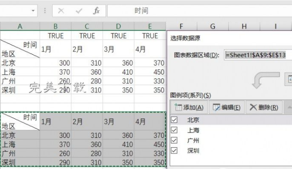Click TRUE cell in column E
292x169 pixels.
[x=150, y=35]
